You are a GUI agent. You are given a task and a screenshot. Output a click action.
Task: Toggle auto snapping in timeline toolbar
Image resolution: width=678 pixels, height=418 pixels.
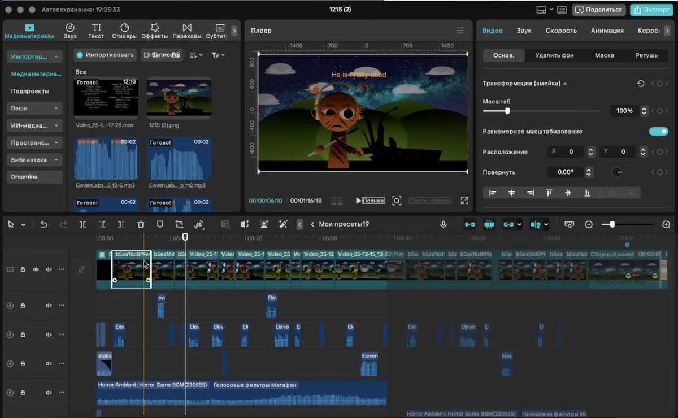coord(489,224)
